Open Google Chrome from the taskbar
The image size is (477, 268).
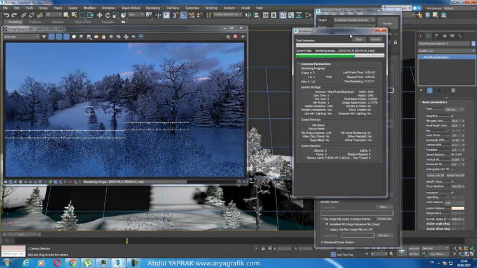point(73,262)
